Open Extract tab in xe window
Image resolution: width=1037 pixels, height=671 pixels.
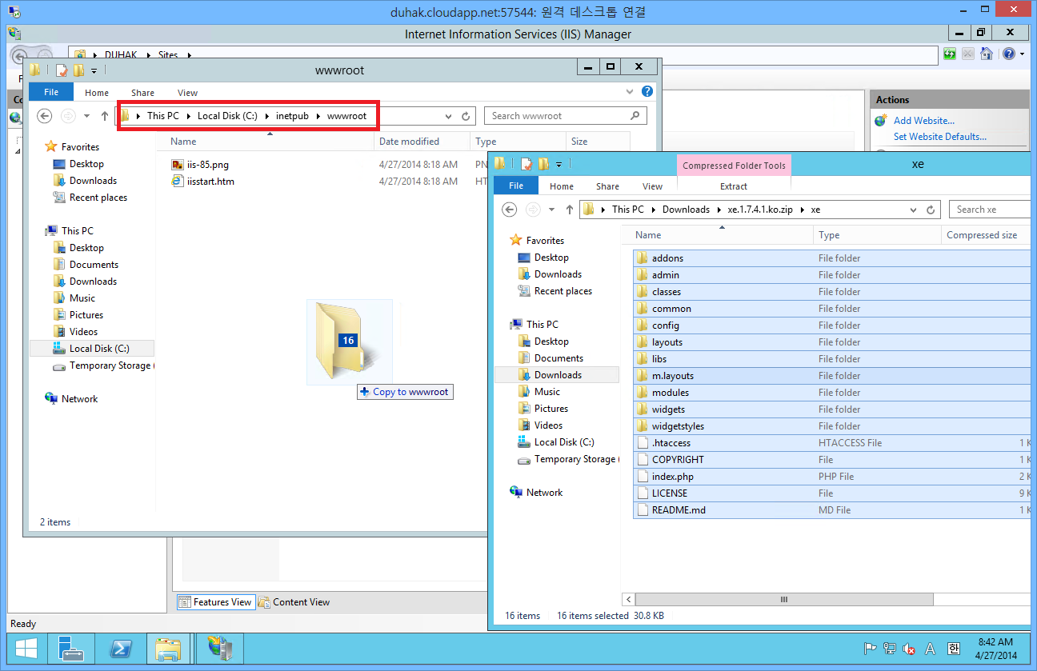[734, 186]
